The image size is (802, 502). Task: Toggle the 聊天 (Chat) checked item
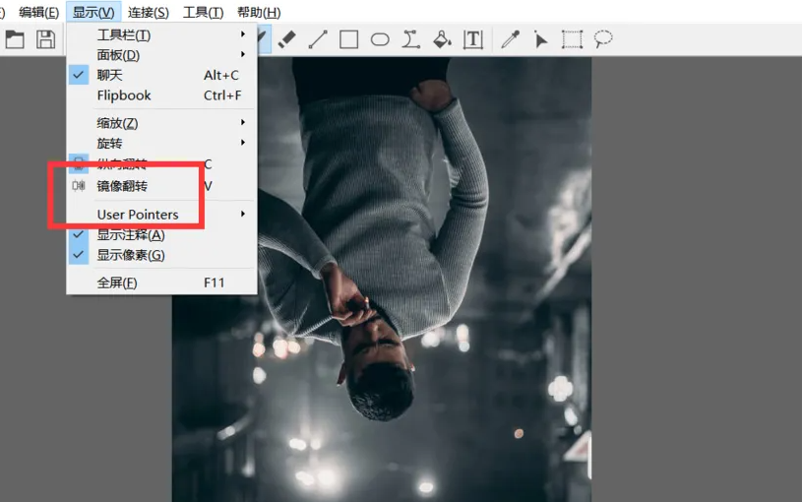(111, 76)
